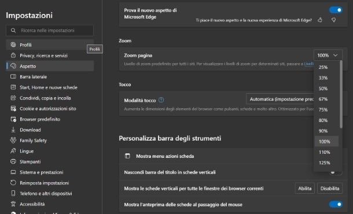Click the Impostazioni heading
This screenshot has height=214, width=353.
coord(30,15)
